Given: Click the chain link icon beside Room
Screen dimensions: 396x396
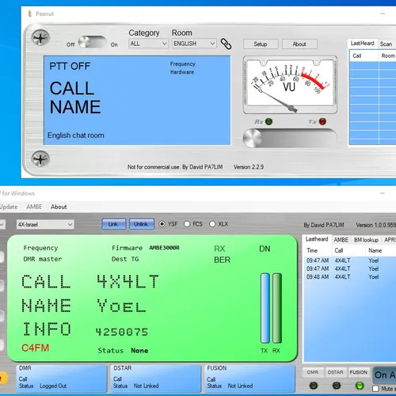Looking at the screenshot, I should pyautogui.click(x=226, y=44).
